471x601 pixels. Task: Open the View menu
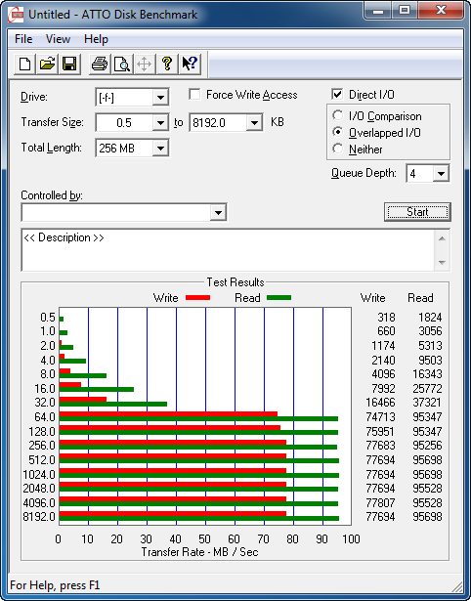tap(58, 39)
